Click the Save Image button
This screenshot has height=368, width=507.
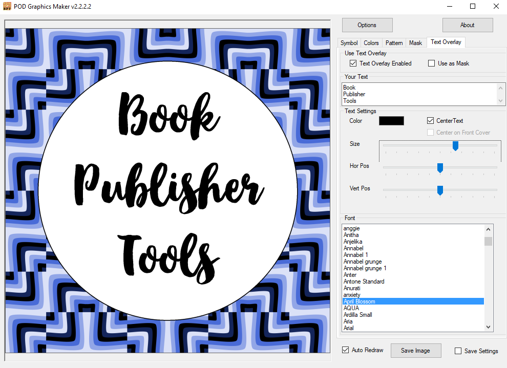coord(416,351)
